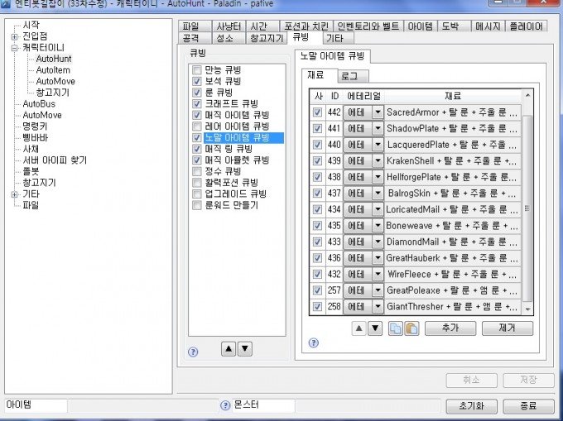Click the copy icon below recipe table
Screen dimensions: 563x421
[x=395, y=328]
